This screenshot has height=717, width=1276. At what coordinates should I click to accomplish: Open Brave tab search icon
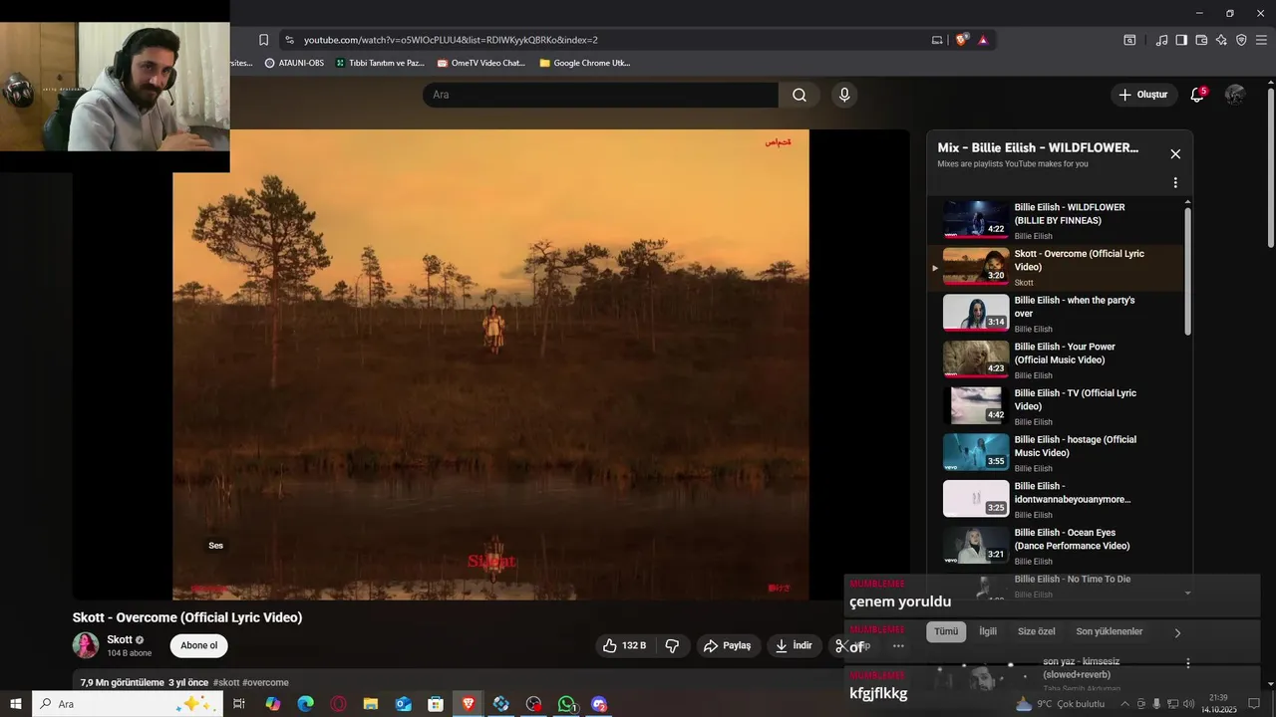(x=1129, y=40)
